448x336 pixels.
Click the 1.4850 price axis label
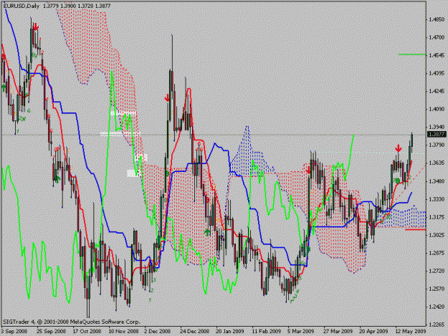click(x=437, y=19)
